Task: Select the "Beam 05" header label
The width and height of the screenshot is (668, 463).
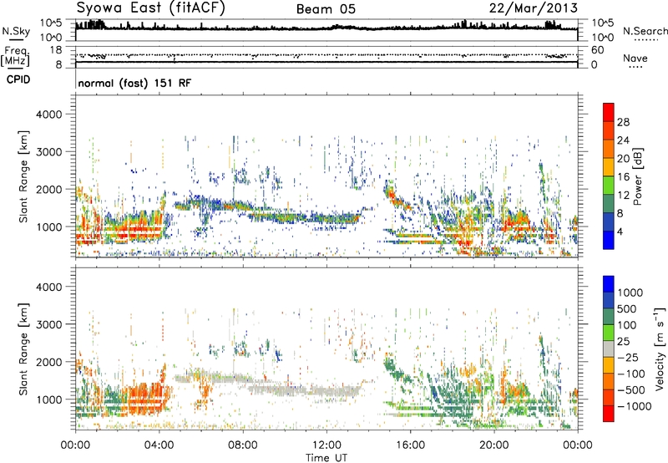Action: [326, 9]
